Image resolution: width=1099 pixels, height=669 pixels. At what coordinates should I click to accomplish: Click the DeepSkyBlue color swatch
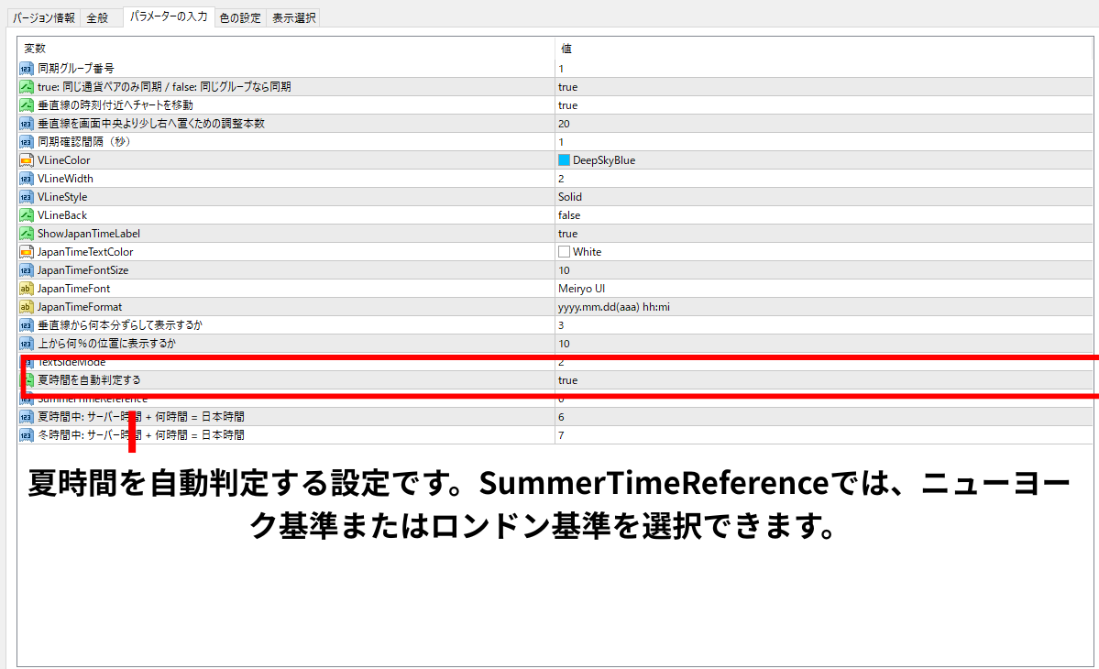point(564,160)
